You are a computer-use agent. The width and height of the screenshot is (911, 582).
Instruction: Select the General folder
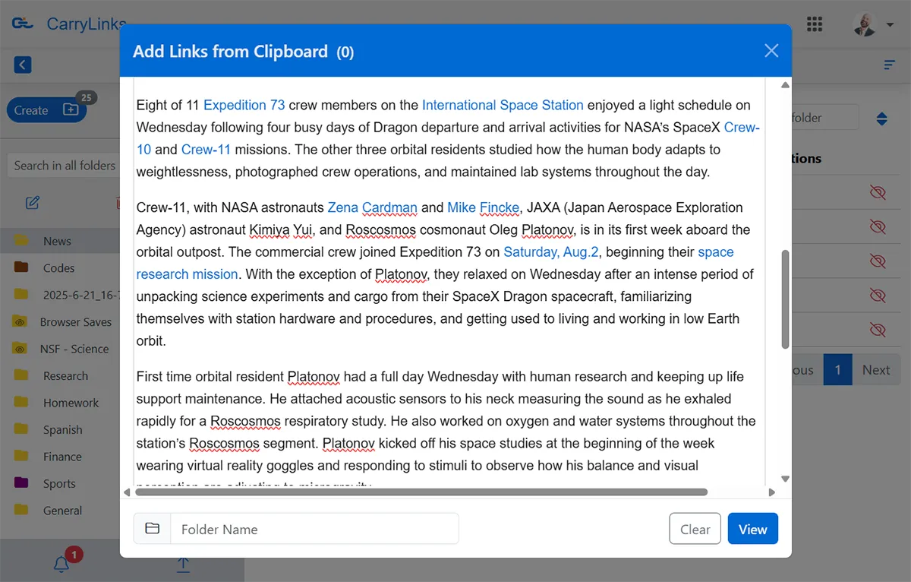[61, 511]
